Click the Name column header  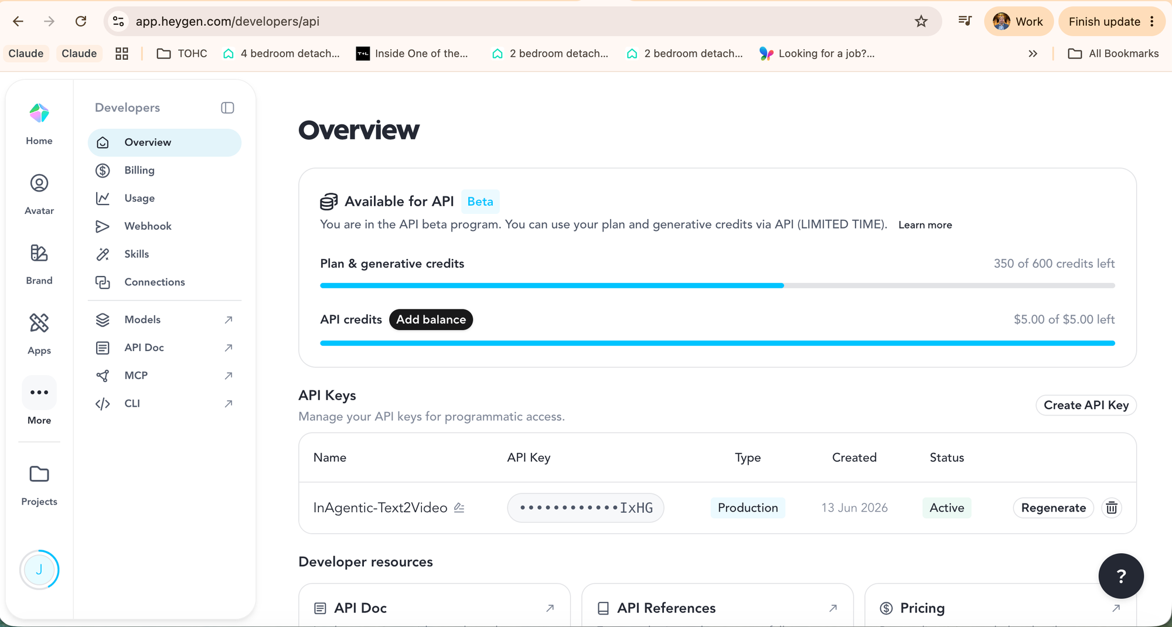coord(329,458)
